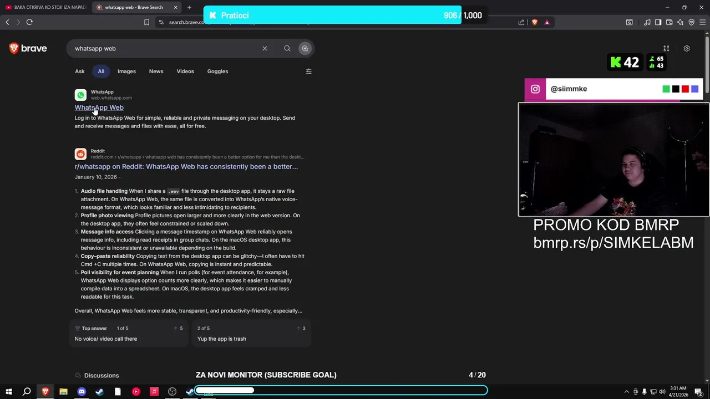Click the 'Audio file handling' text
This screenshot has width=710, height=399.
coord(104,191)
